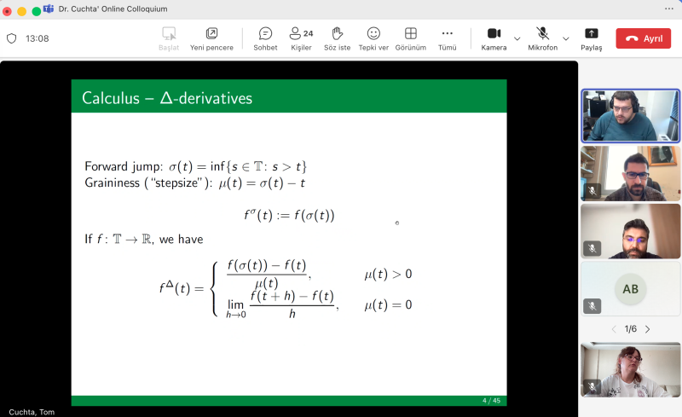This screenshot has height=417, width=682.
Task: Unmute the Mikrofon
Action: (x=542, y=38)
